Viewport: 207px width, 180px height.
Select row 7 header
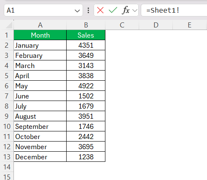click(x=7, y=96)
